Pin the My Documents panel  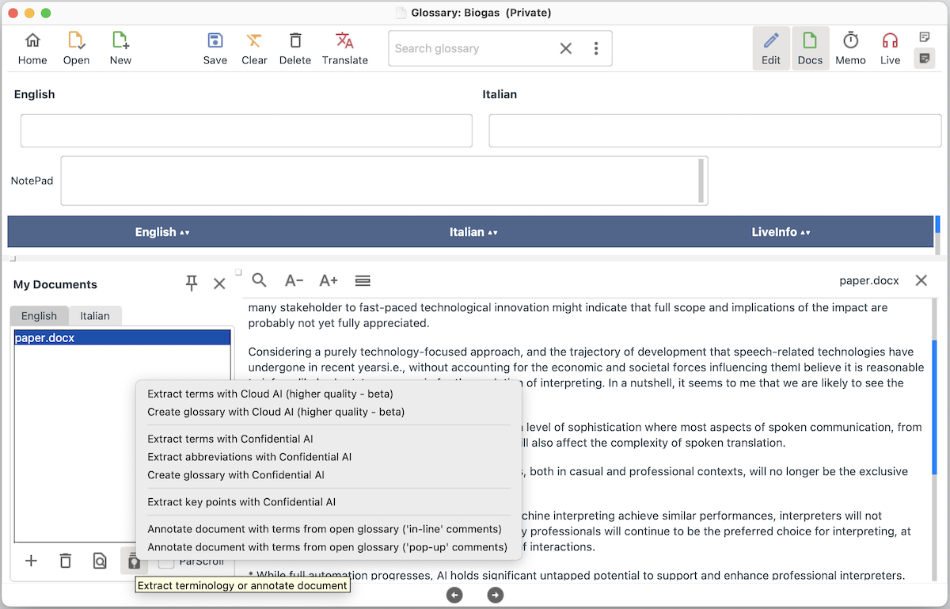coord(192,284)
